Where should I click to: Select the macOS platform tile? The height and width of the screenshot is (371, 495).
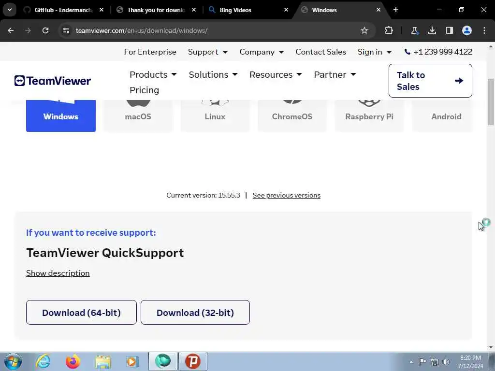click(138, 115)
